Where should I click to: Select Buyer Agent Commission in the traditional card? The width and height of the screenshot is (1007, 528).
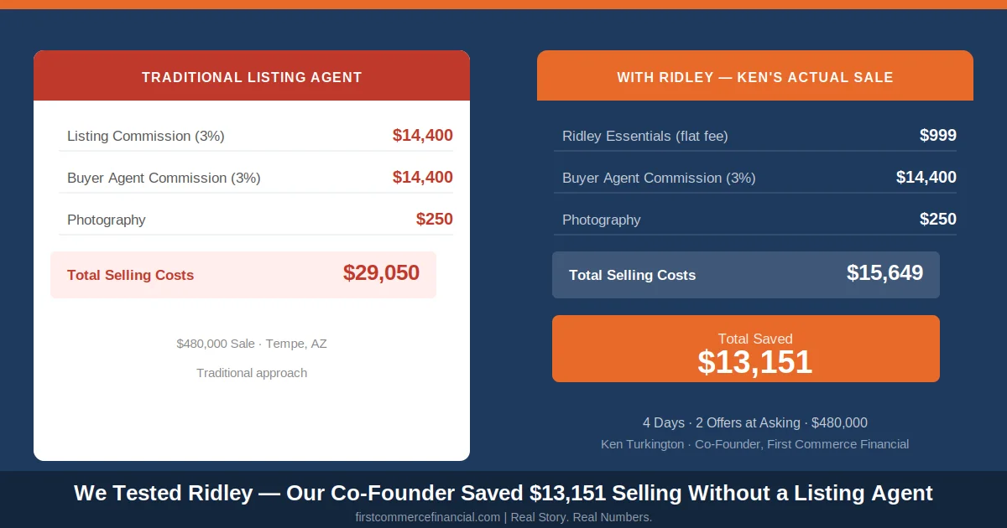(x=164, y=178)
